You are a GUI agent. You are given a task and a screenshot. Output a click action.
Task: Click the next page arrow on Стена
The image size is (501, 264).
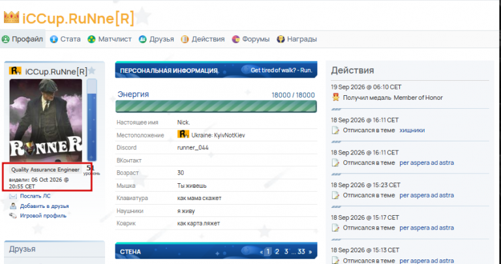(311, 252)
